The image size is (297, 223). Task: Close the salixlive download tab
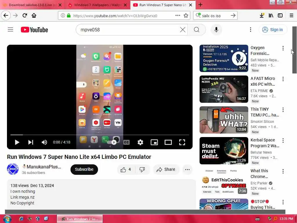click(60, 5)
